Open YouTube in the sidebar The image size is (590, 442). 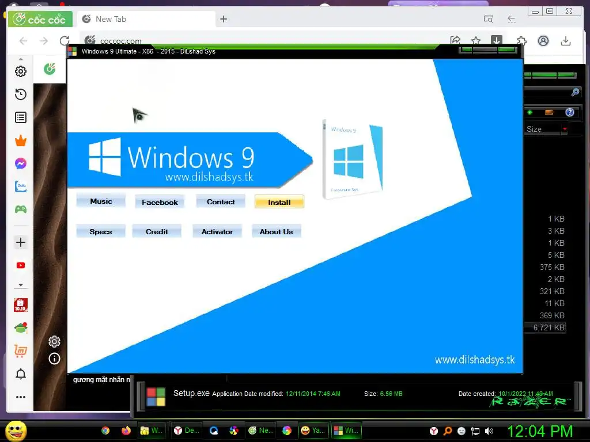[x=21, y=265]
